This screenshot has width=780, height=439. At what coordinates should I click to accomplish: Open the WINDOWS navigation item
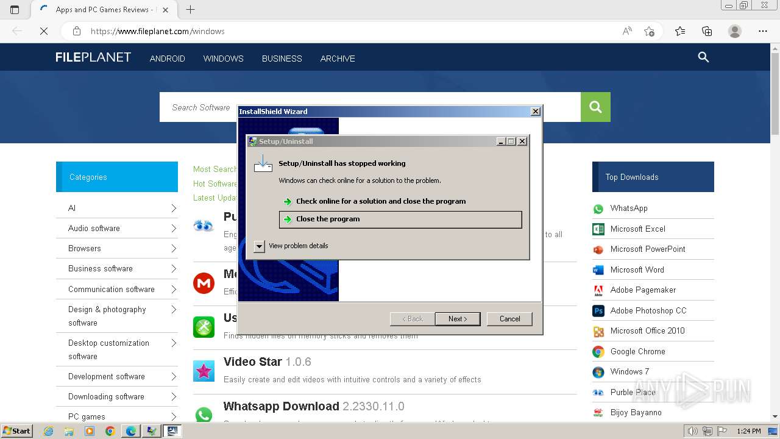tap(224, 59)
